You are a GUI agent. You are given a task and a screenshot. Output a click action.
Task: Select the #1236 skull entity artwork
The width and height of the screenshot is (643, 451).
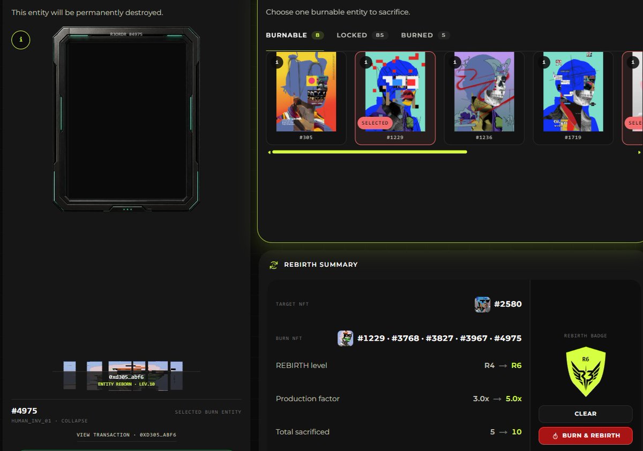tap(484, 92)
